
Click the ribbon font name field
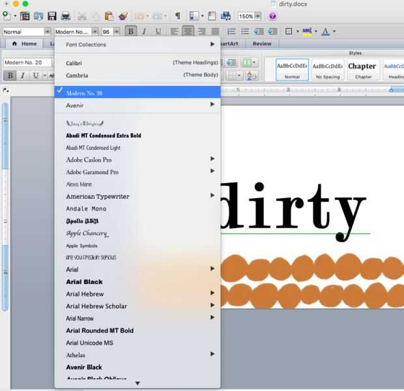pyautogui.click(x=28, y=63)
